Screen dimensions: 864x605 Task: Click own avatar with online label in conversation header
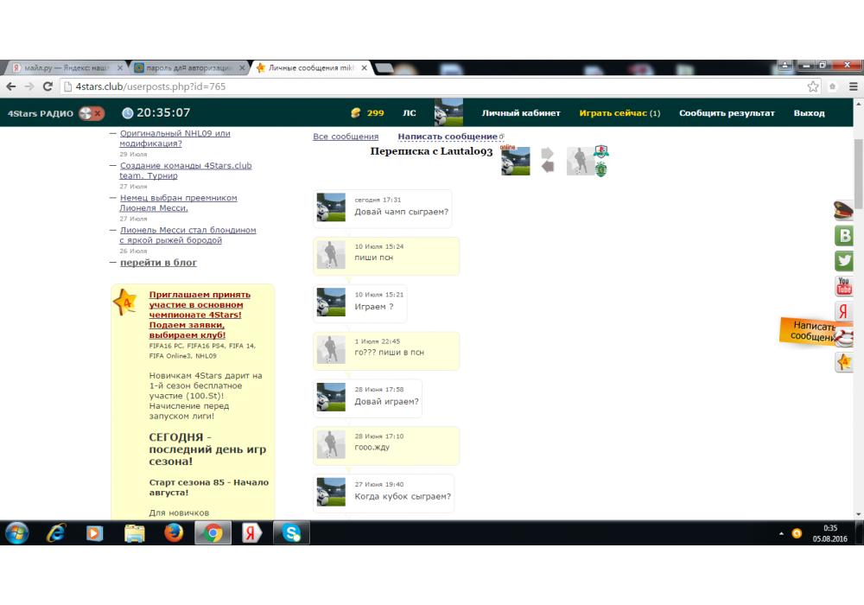pyautogui.click(x=516, y=161)
